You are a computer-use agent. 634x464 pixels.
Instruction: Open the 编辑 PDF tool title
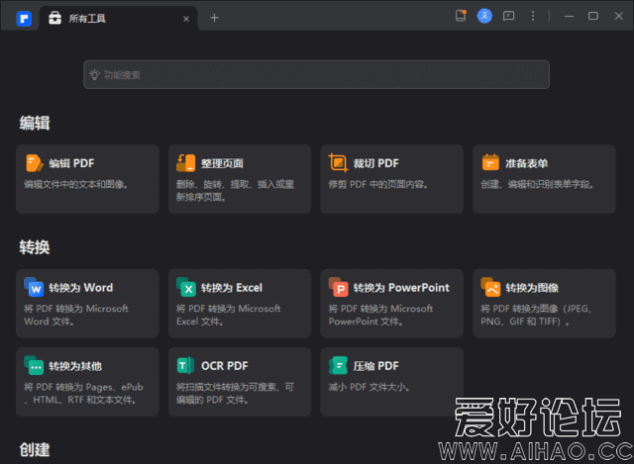tap(71, 163)
